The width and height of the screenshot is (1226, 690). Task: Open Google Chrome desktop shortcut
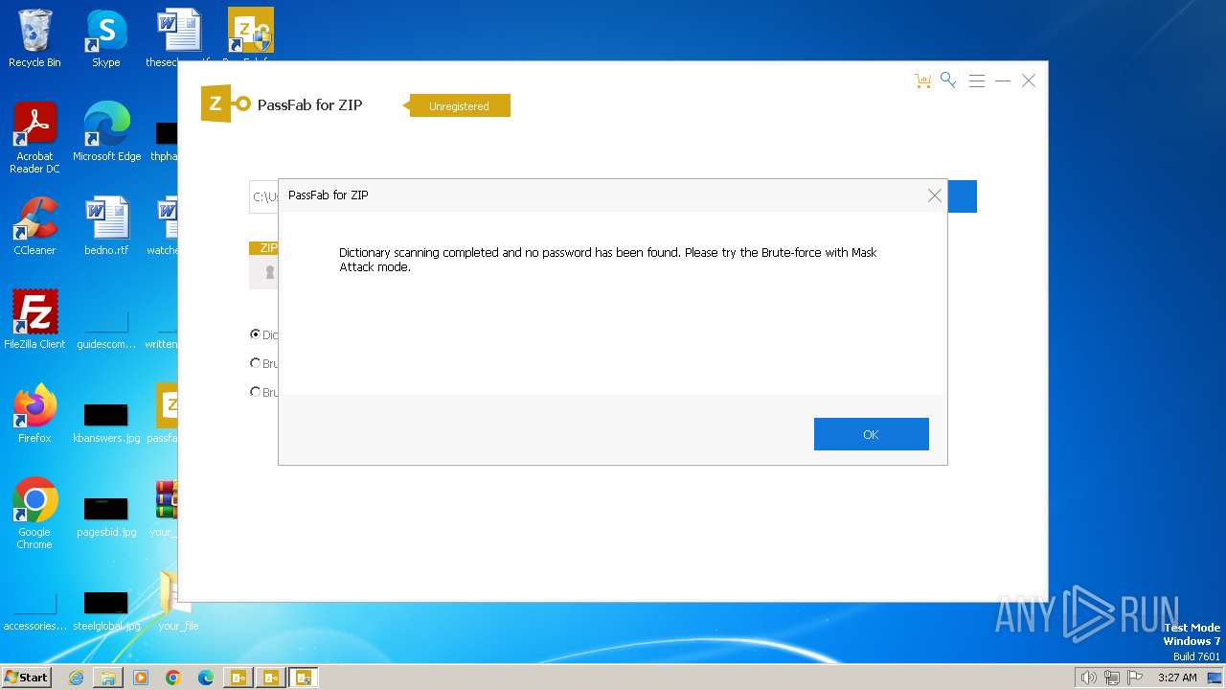34,514
